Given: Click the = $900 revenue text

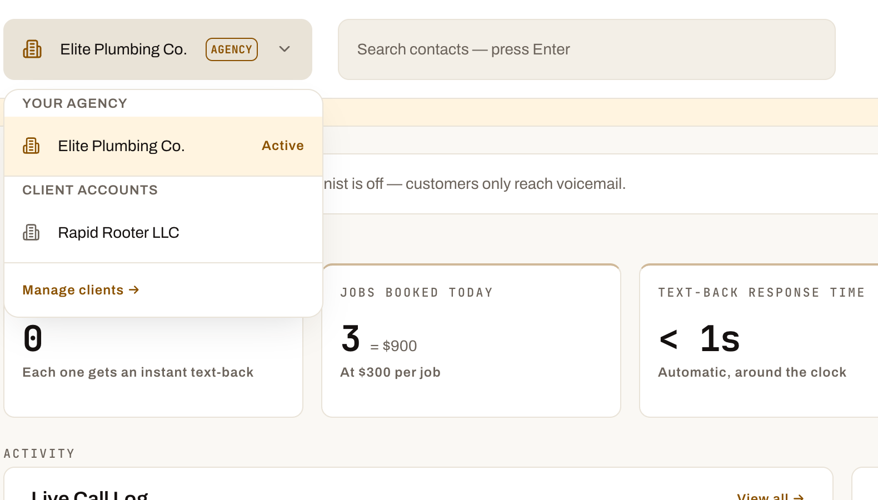Looking at the screenshot, I should [x=393, y=346].
